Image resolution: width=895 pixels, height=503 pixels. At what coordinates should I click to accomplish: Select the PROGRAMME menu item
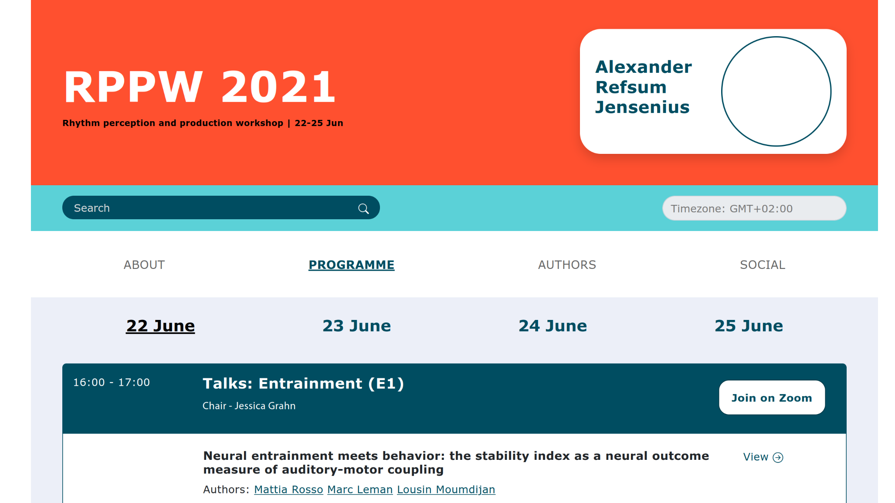tap(351, 265)
